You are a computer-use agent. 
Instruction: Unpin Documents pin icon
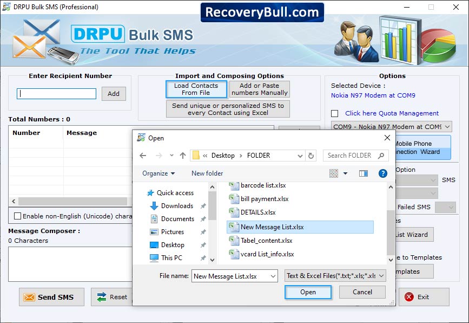pyautogui.click(x=203, y=219)
